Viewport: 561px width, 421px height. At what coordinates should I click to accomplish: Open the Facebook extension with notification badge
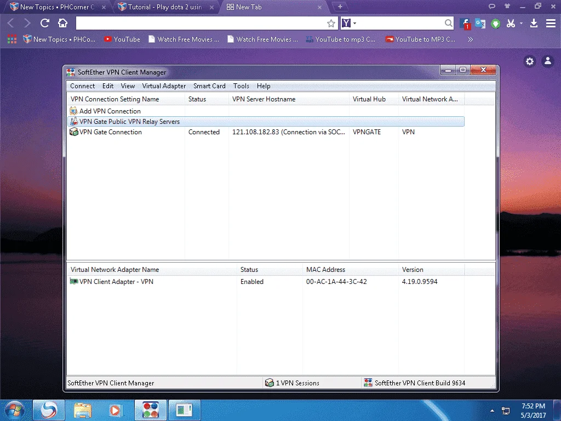(465, 24)
